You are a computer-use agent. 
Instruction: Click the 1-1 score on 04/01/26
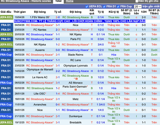click(x=58, y=110)
